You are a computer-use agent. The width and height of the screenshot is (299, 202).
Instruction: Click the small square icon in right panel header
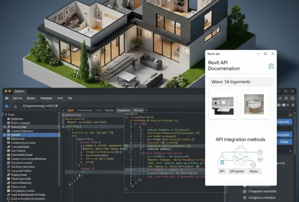click(x=290, y=115)
